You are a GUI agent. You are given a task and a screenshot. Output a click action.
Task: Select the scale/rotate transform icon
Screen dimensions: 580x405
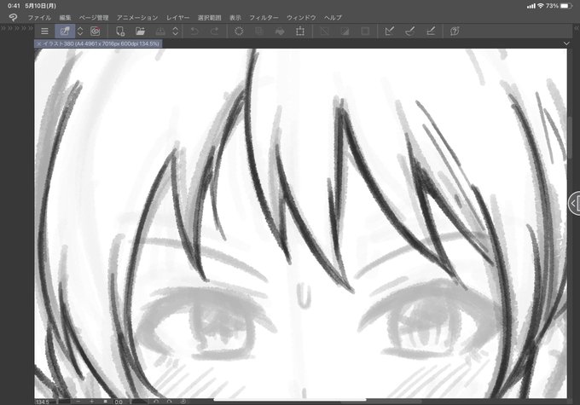(300, 32)
